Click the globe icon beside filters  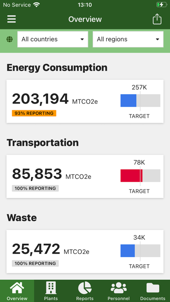(10, 39)
